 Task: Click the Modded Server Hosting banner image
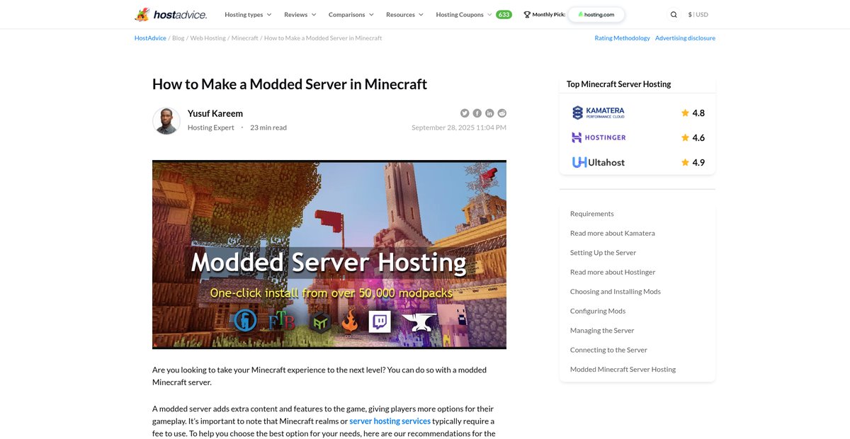click(329, 255)
